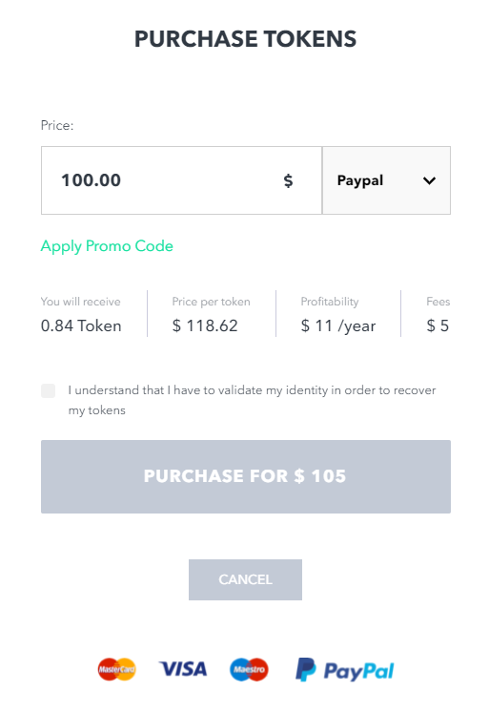The image size is (489, 713).
Task: Click the MasterCard logo icon
Action: (116, 669)
